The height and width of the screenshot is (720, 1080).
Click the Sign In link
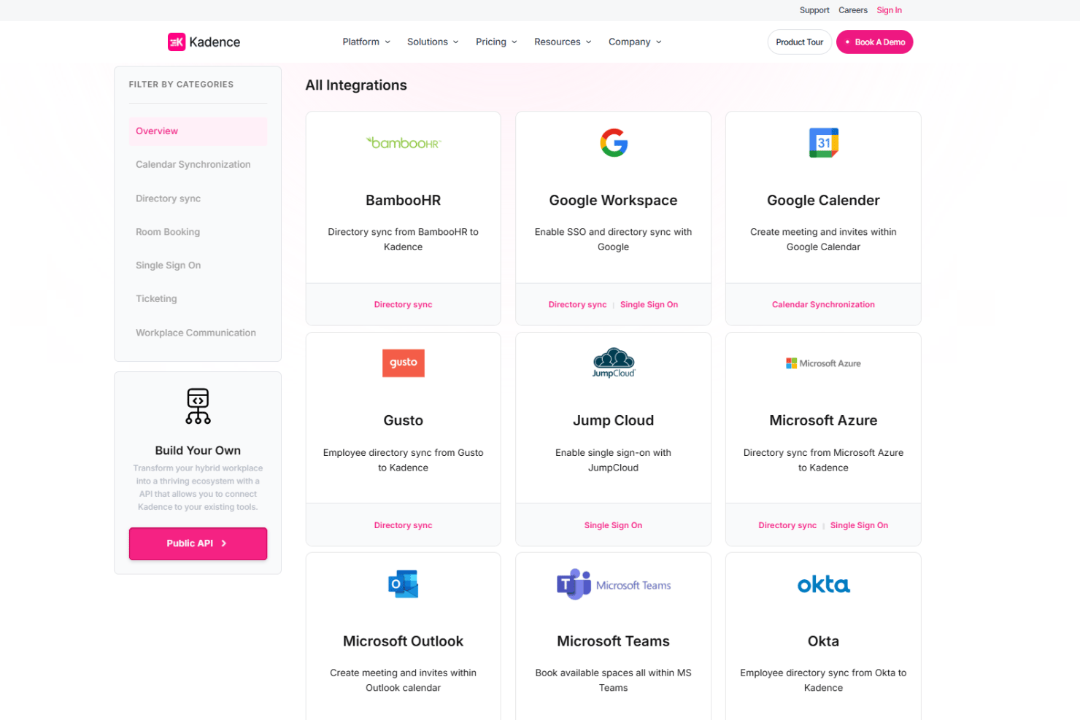pos(889,10)
